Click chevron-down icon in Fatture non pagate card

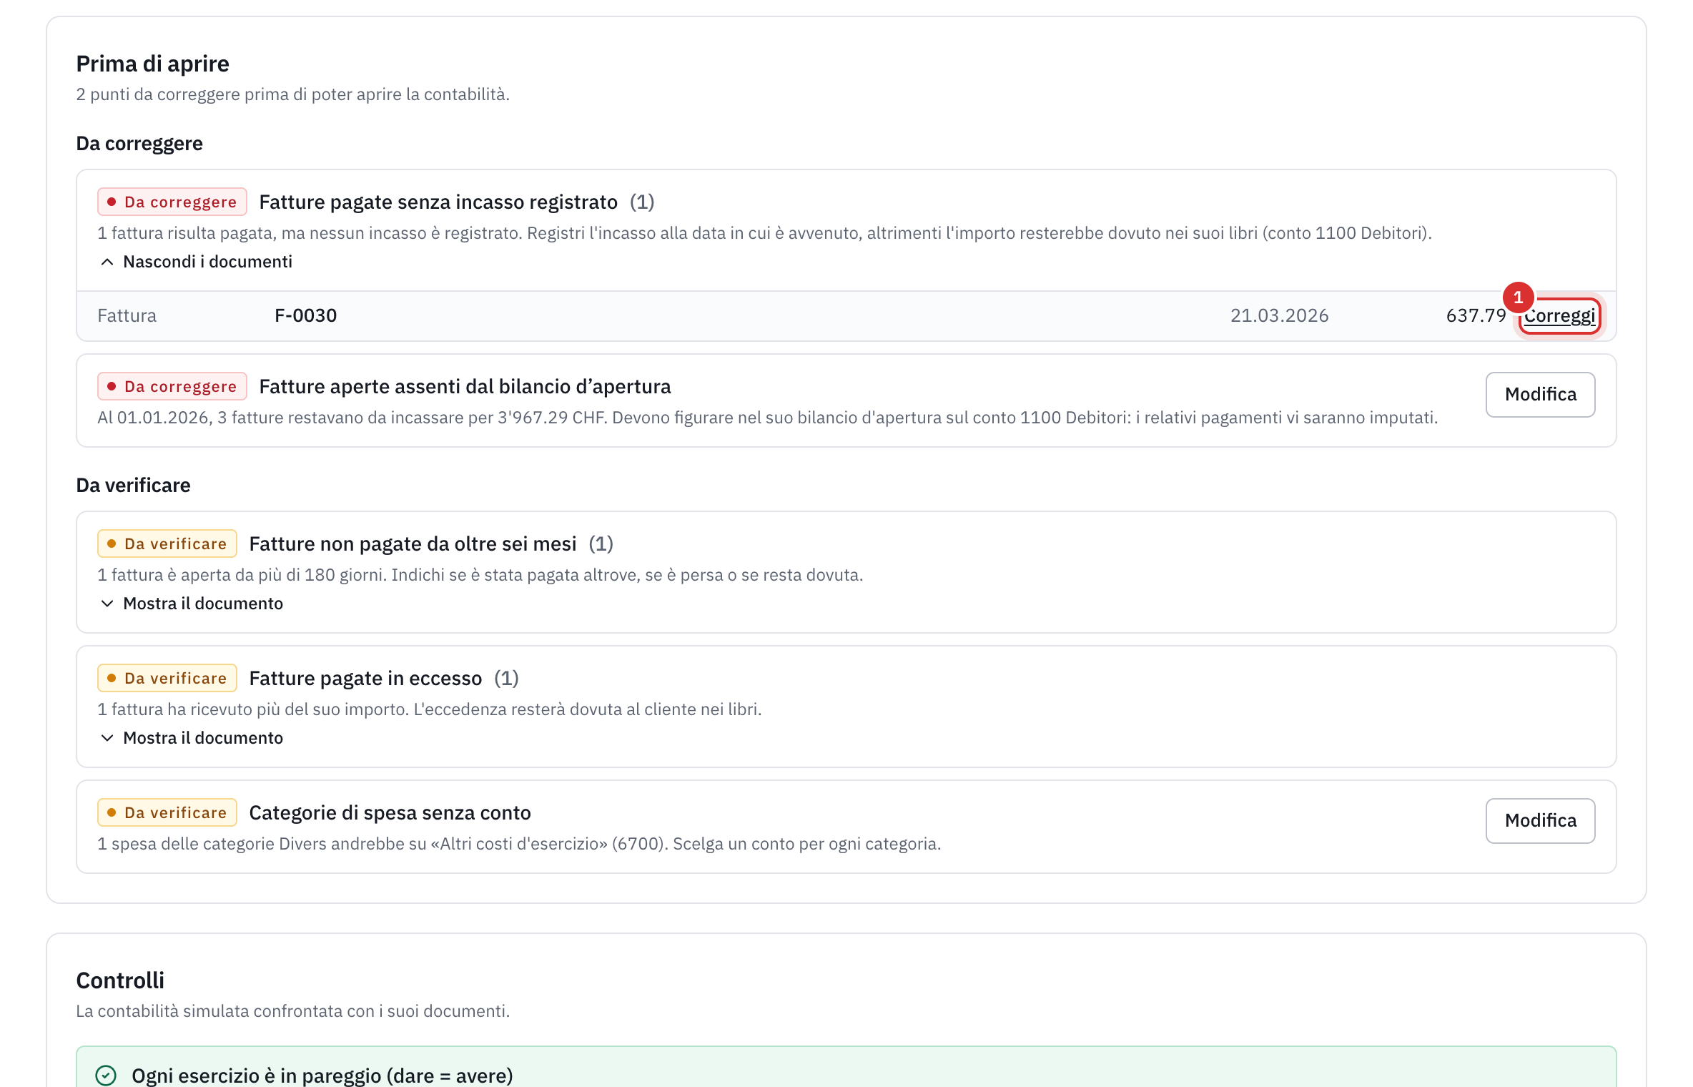point(107,604)
